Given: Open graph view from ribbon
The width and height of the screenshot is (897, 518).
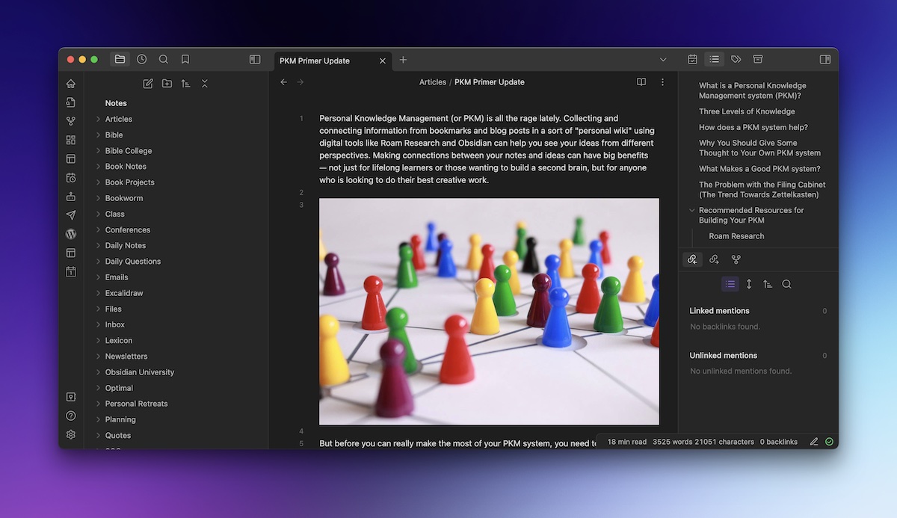Looking at the screenshot, I should [71, 121].
